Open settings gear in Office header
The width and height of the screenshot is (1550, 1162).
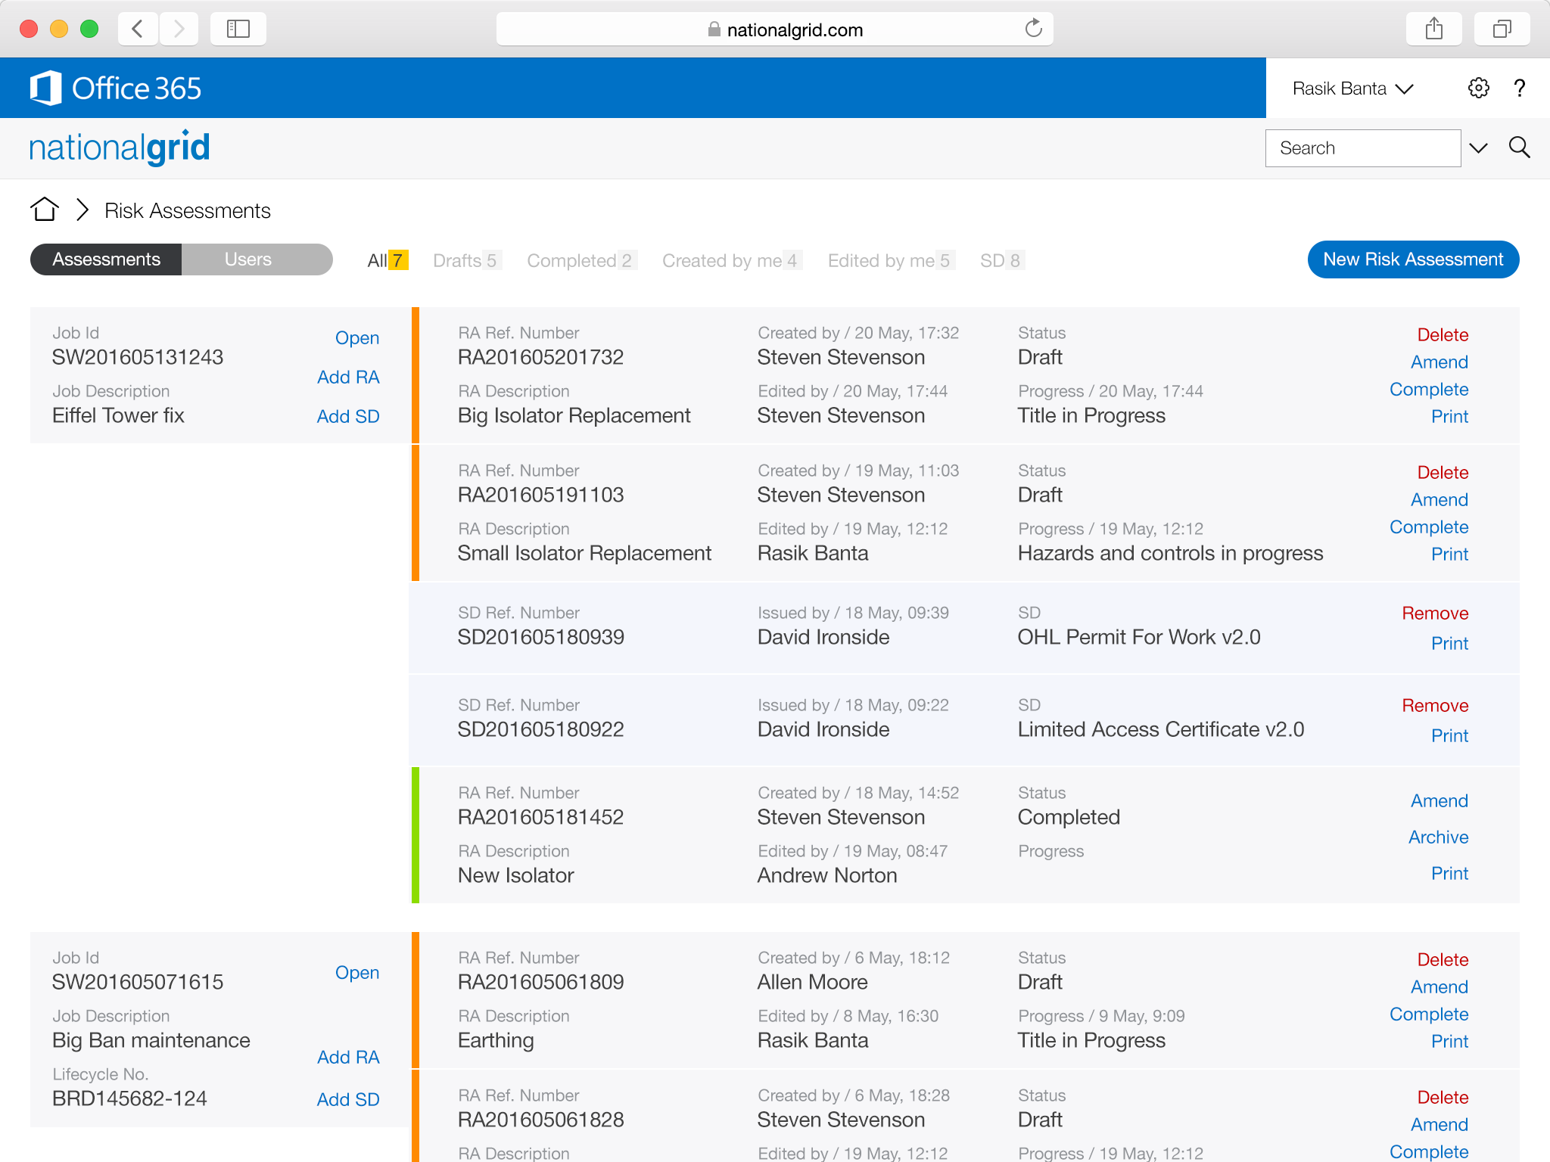click(x=1478, y=89)
